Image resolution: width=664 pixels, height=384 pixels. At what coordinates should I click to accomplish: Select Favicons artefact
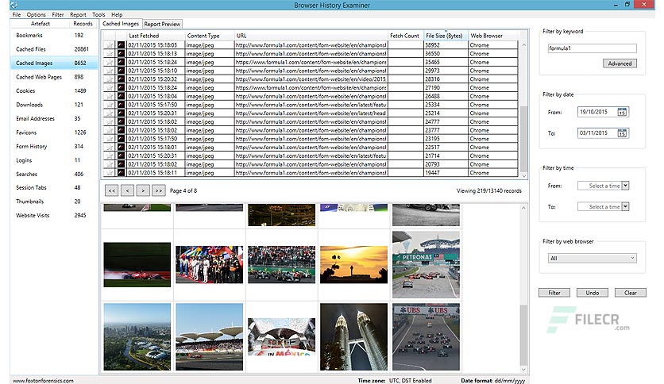pos(54,132)
